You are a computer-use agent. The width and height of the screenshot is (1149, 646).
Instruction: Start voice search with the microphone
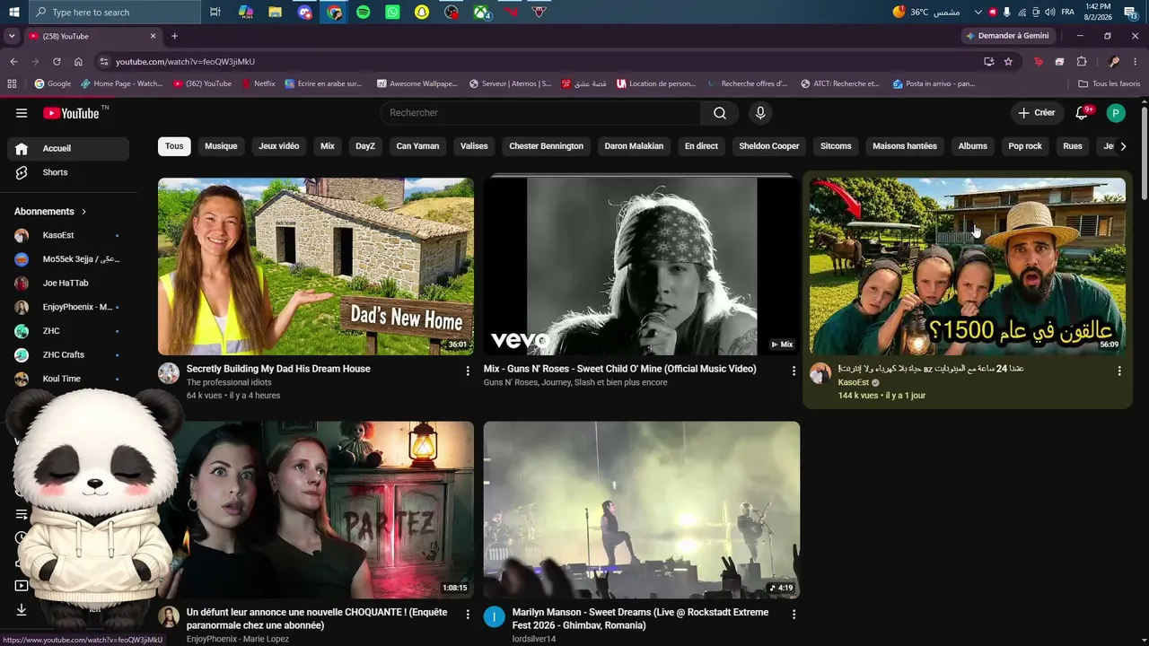click(x=760, y=113)
